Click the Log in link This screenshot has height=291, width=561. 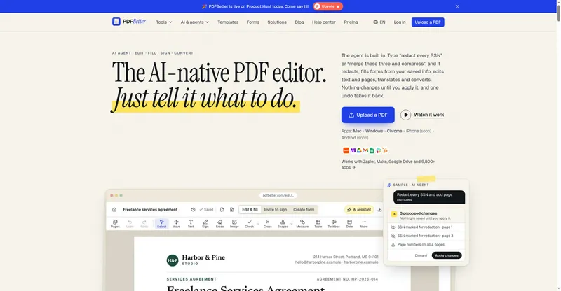click(400, 22)
